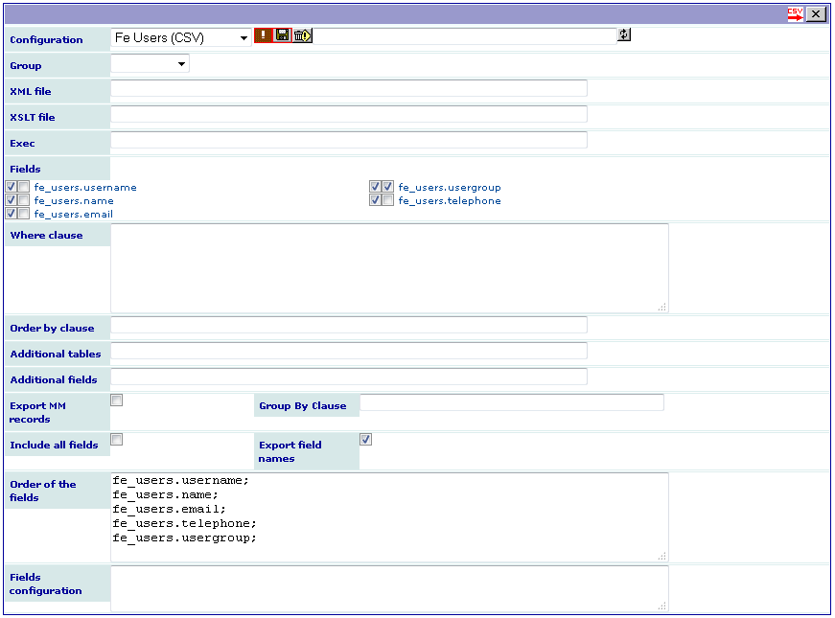Click the 'Group By Clause' label

tap(303, 405)
